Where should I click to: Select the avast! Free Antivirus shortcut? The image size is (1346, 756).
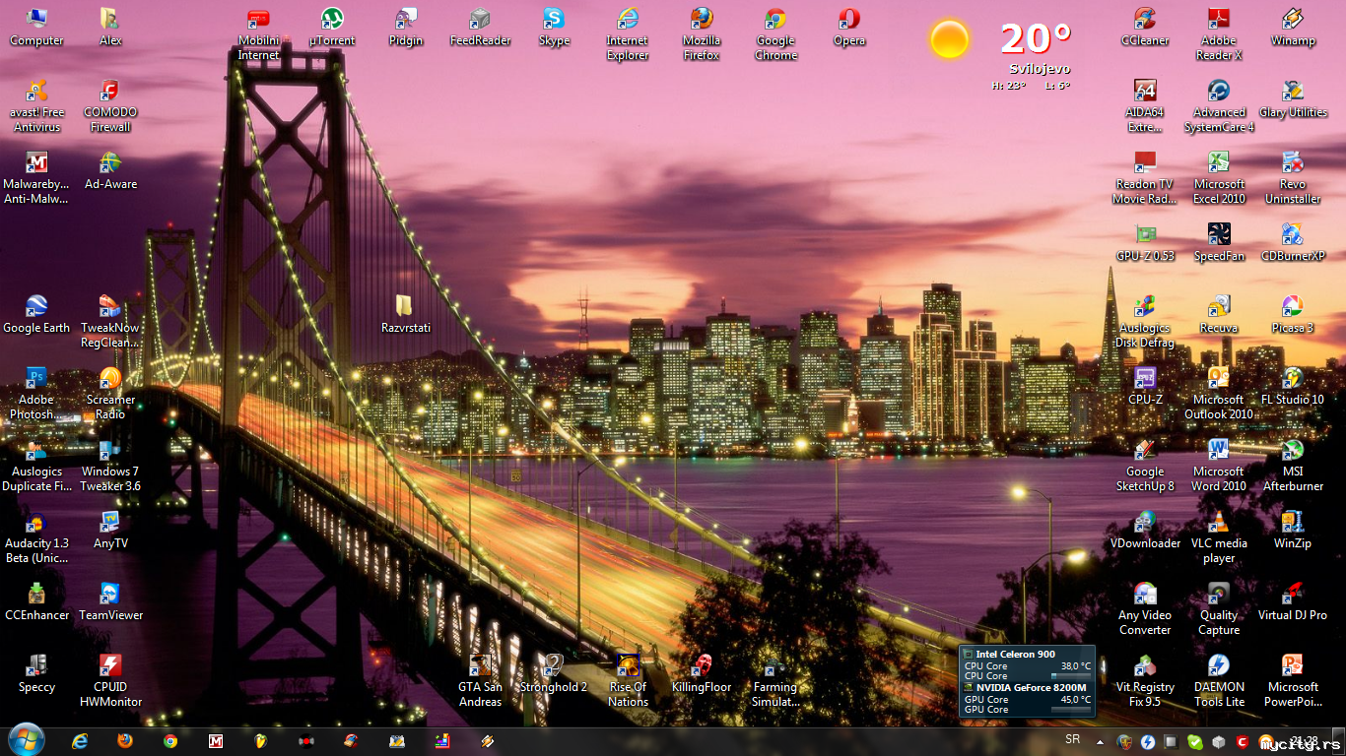pos(36,106)
